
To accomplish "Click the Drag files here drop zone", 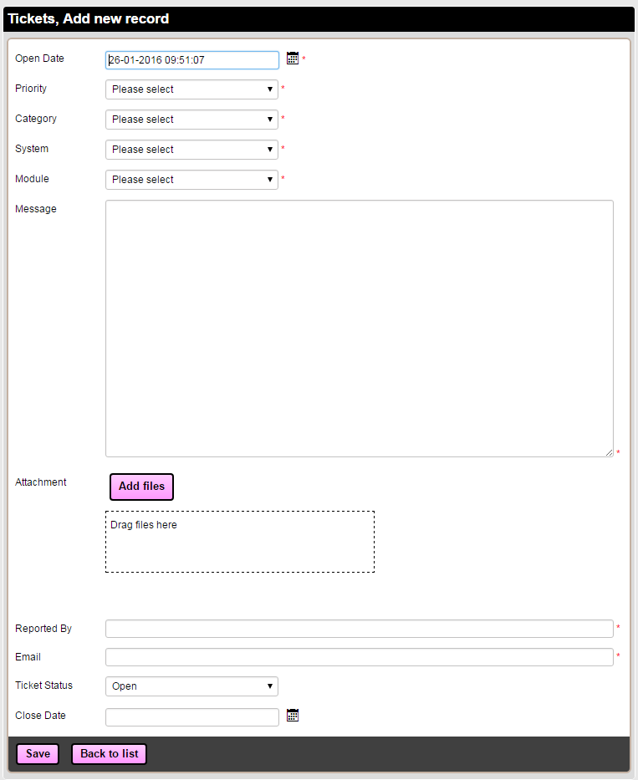I will [x=240, y=542].
